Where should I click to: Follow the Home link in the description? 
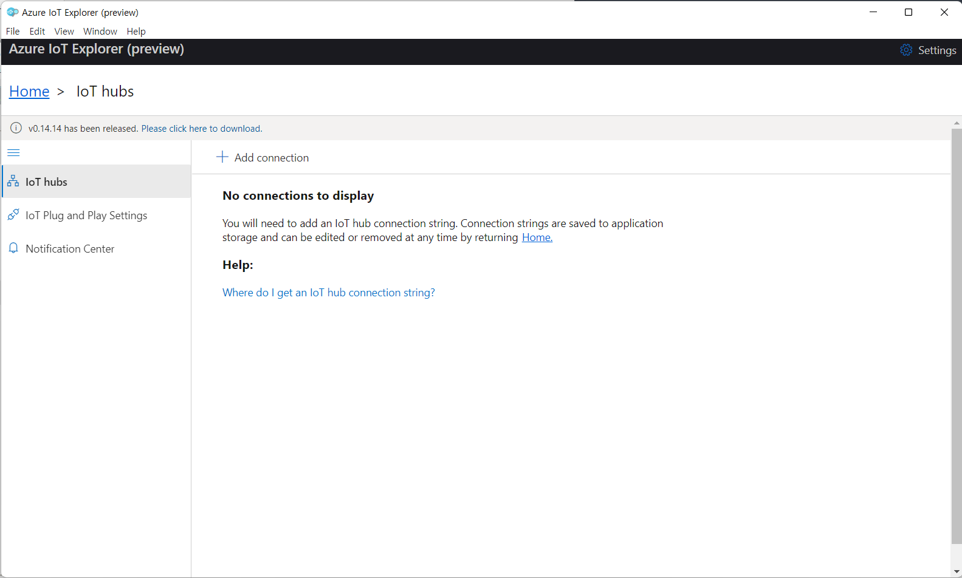(x=537, y=237)
